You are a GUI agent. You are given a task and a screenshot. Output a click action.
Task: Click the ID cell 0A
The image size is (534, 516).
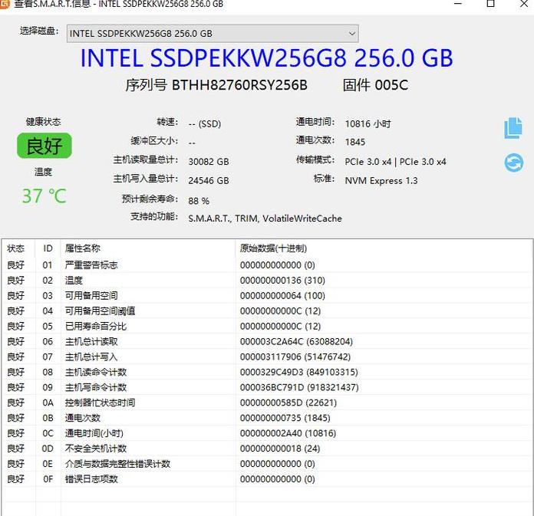click(x=48, y=403)
